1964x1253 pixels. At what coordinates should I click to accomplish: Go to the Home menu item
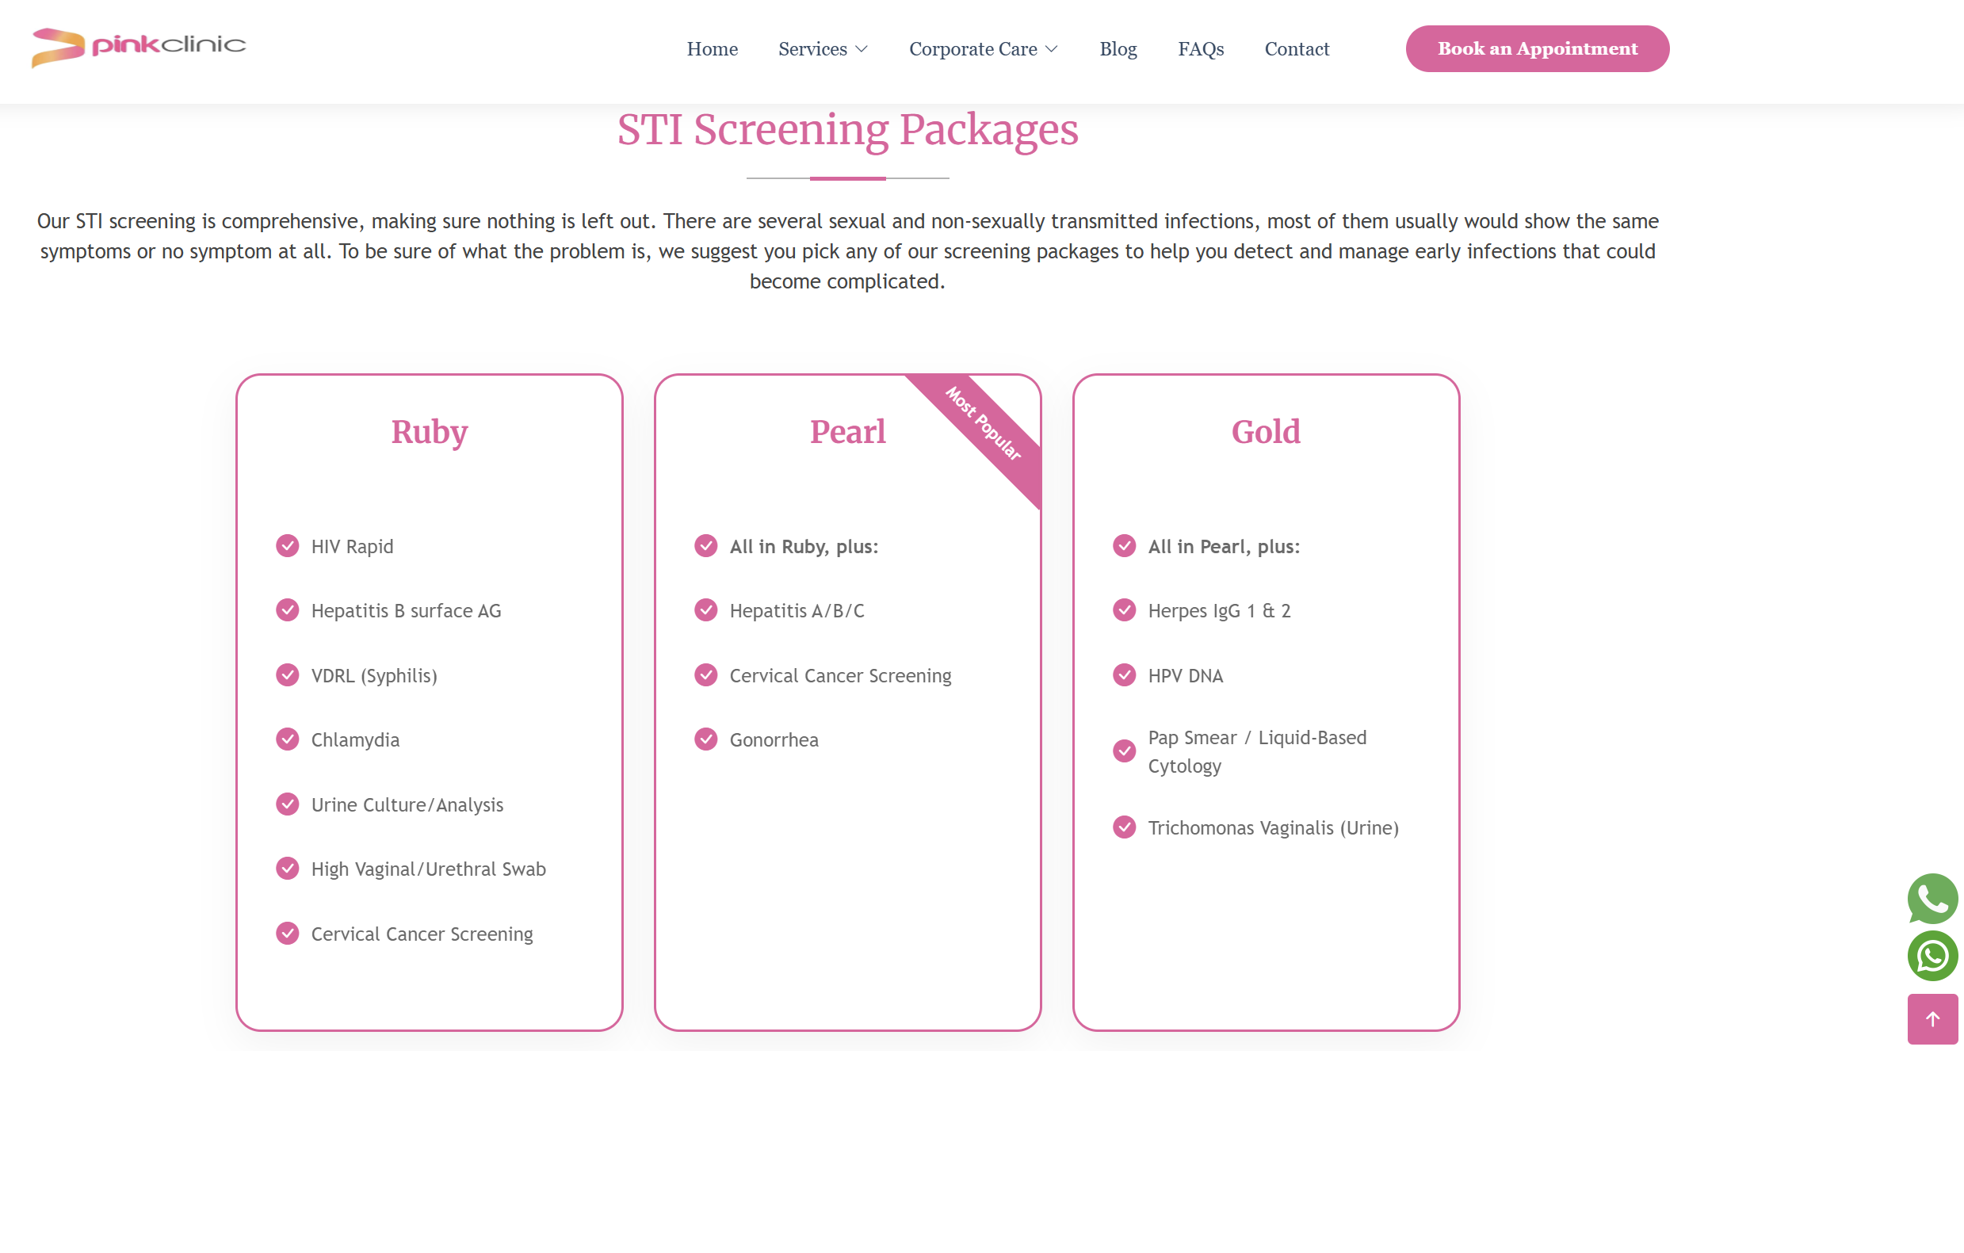[712, 49]
